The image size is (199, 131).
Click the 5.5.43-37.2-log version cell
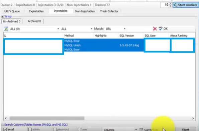(x=129, y=45)
